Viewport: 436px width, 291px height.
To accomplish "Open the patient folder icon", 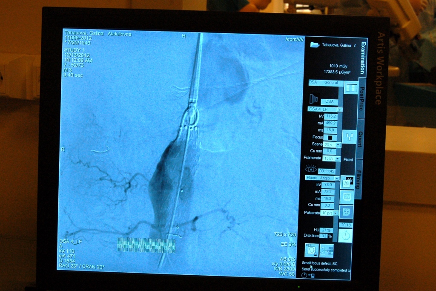I will [315, 44].
